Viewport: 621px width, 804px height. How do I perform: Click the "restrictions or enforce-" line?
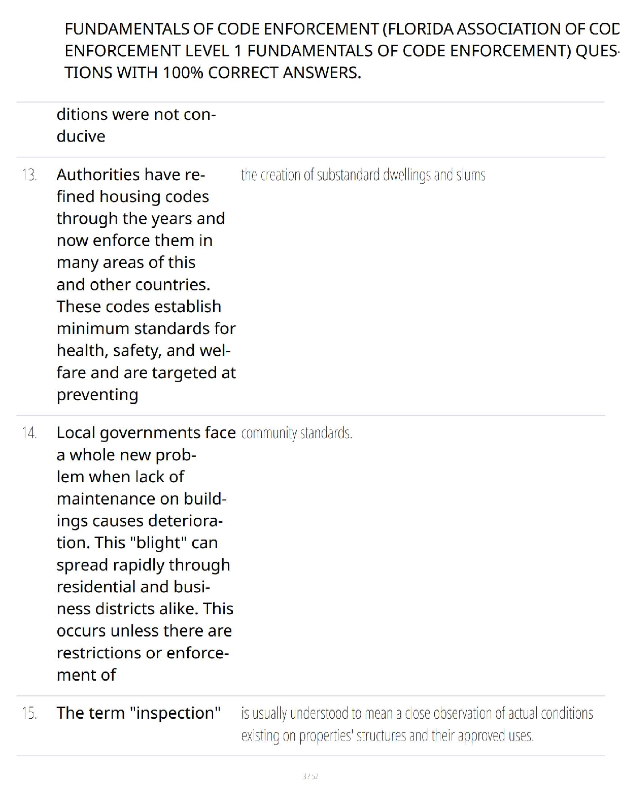(x=143, y=652)
